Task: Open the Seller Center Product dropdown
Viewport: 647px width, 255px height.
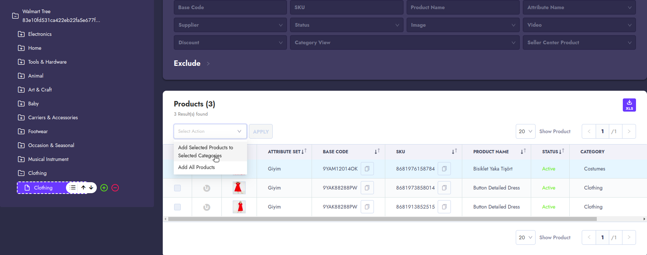Action: pos(579,42)
